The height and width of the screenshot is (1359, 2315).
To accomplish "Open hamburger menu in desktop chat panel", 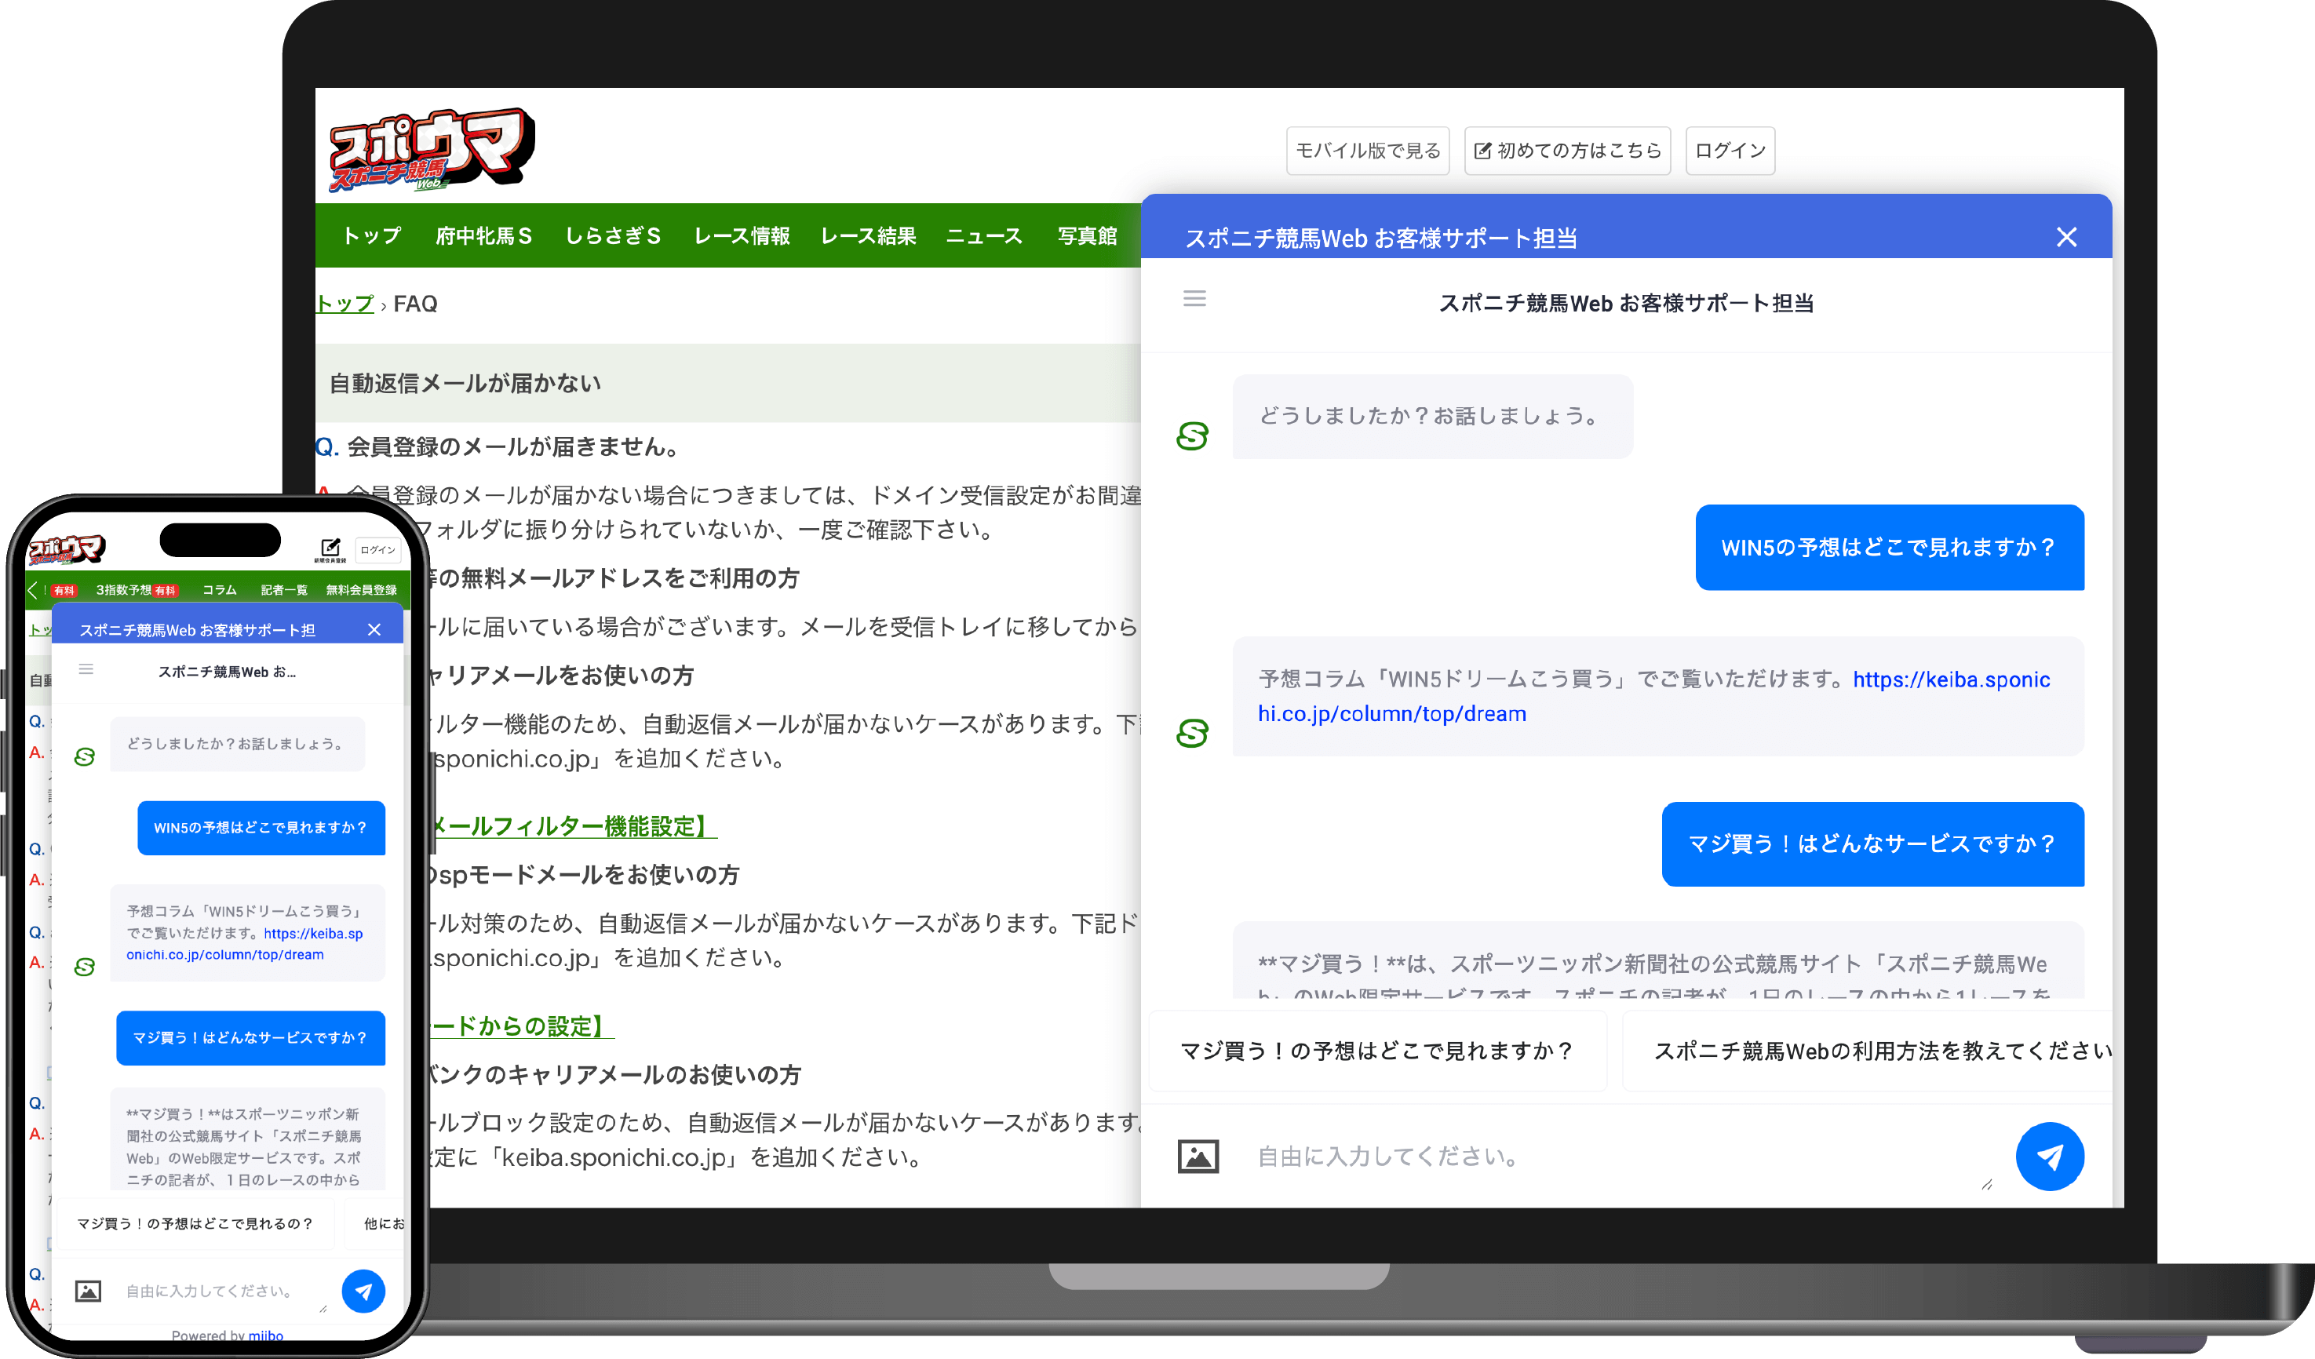I will [1194, 298].
